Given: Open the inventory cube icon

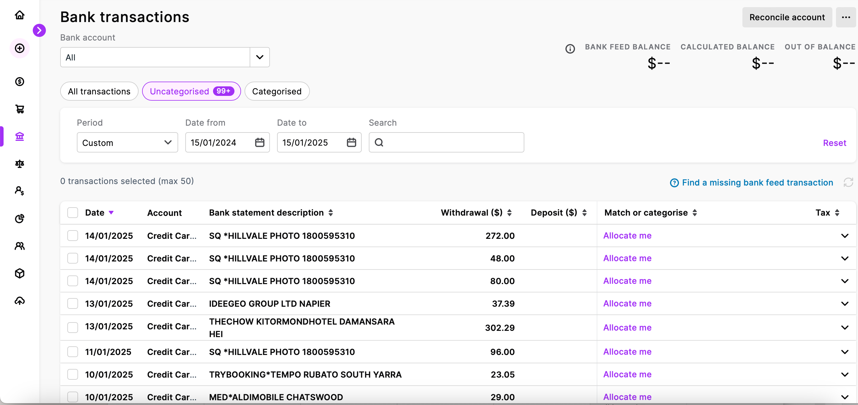Looking at the screenshot, I should pyautogui.click(x=20, y=273).
